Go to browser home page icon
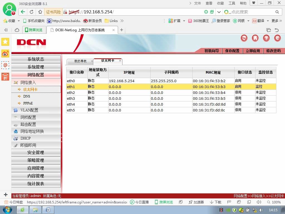 pyautogui.click(x=40, y=12)
